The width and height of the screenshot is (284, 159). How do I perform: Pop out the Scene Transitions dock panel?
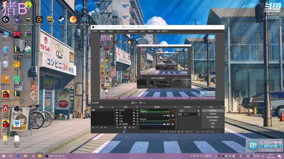coord(199,107)
